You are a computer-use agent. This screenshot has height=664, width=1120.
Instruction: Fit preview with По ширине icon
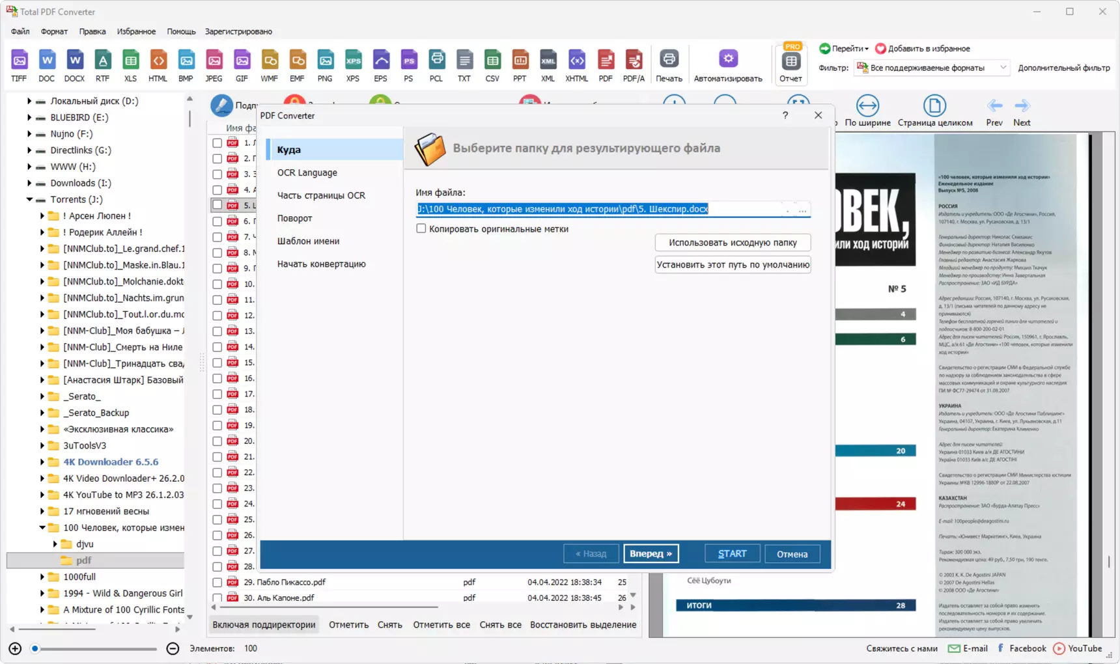[867, 105]
